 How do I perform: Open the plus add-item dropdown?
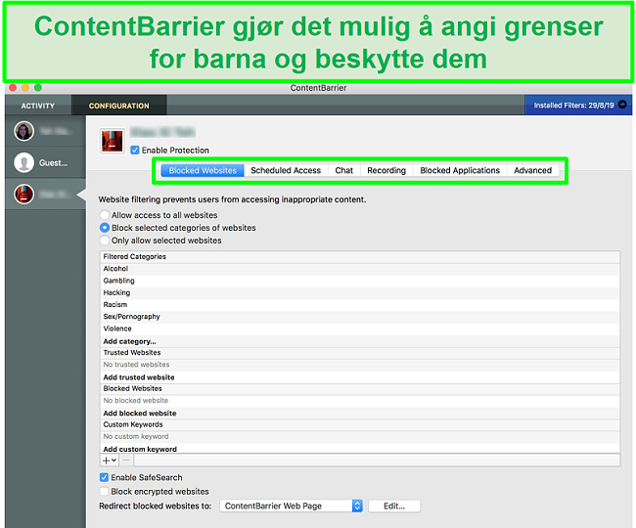coord(110,461)
